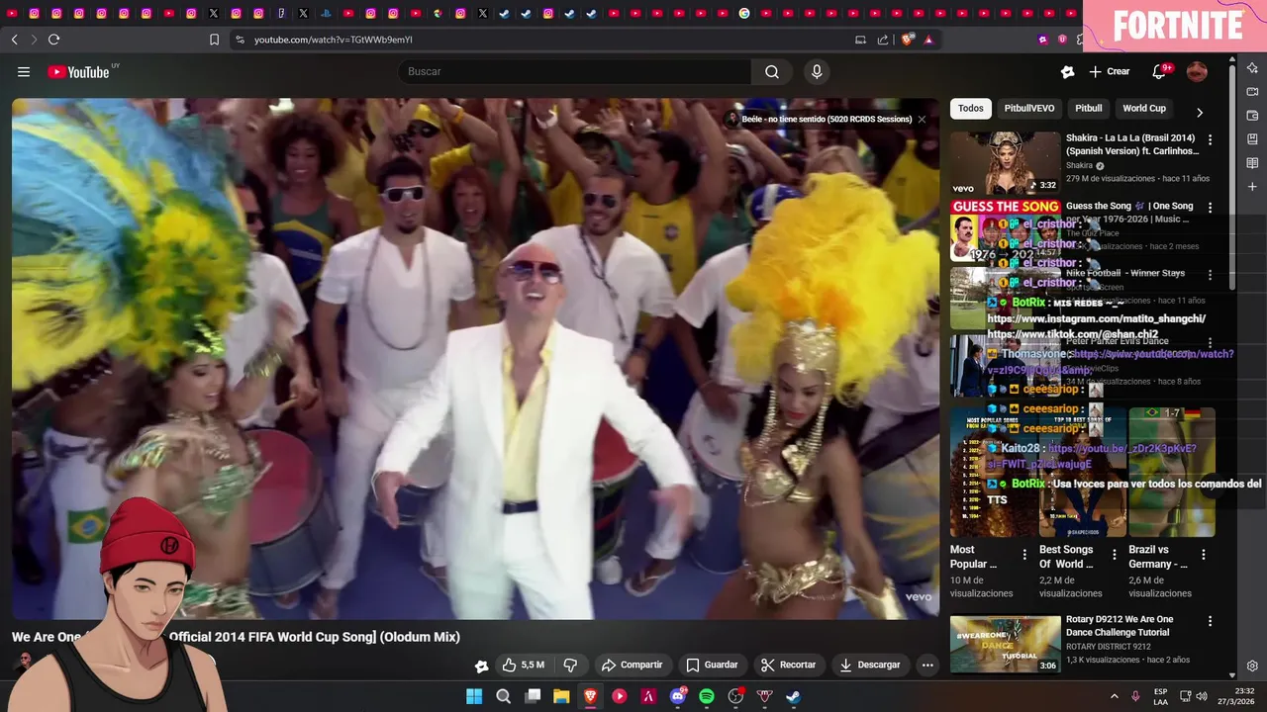Viewport: 1267px width, 712px height.
Task: Go back in browser history
Action: click(14, 40)
